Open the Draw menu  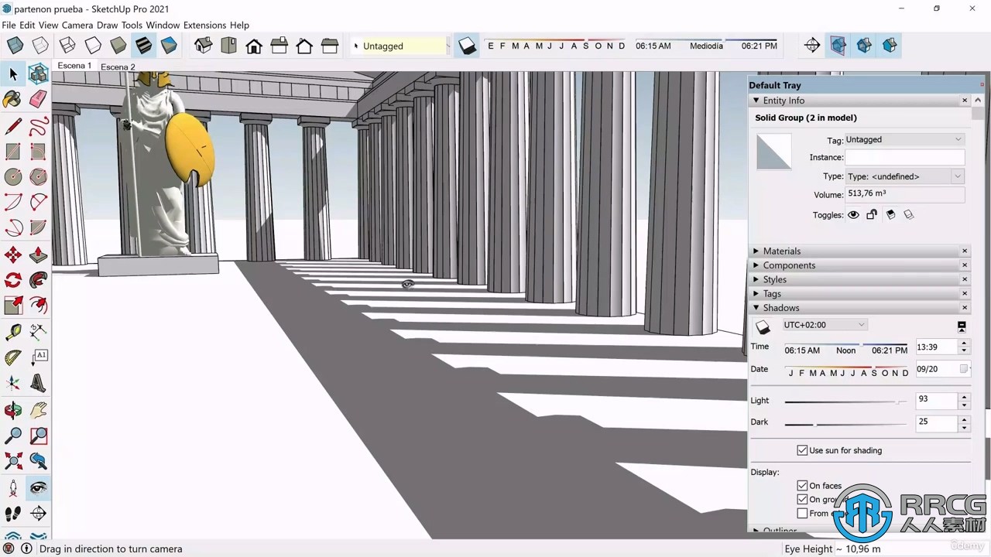click(107, 25)
